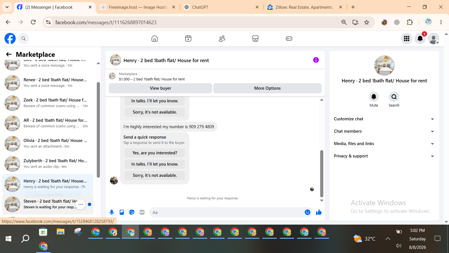
Task: Open options menu for Steven conversation
Action: tap(81, 204)
